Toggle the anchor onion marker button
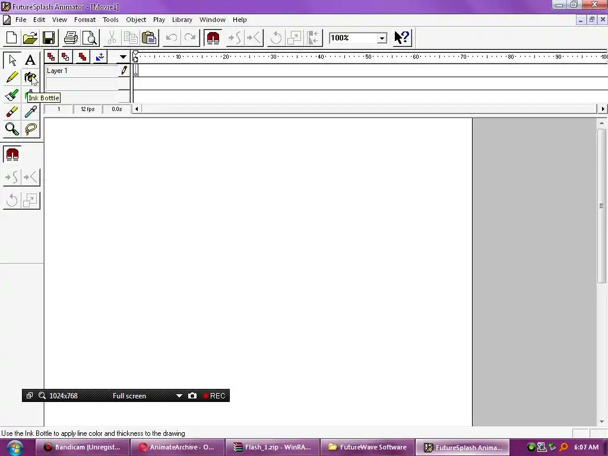Screen dimensions: 608x456 click(100, 56)
